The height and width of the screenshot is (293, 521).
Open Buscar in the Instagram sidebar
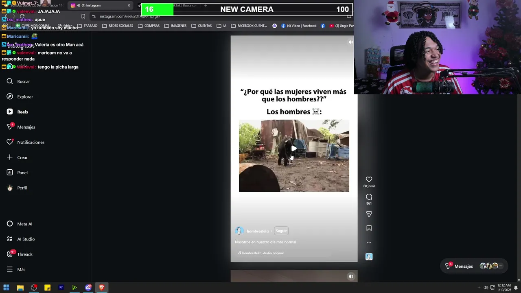pyautogui.click(x=18, y=81)
